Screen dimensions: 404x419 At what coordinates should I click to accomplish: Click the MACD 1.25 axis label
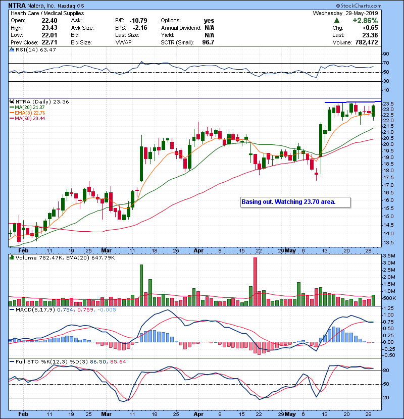coord(388,308)
